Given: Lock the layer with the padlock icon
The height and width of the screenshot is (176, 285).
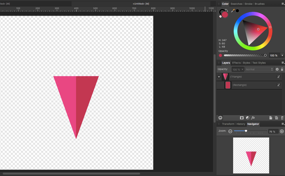Looking at the screenshot, I should click(282, 69).
